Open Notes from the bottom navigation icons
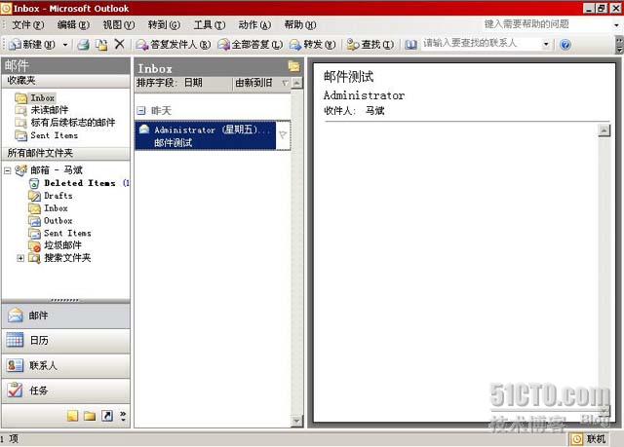Viewport: 624px width, 447px height. coord(72,416)
